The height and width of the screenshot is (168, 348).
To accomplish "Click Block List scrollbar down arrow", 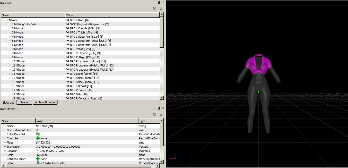I will click(x=162, y=98).
